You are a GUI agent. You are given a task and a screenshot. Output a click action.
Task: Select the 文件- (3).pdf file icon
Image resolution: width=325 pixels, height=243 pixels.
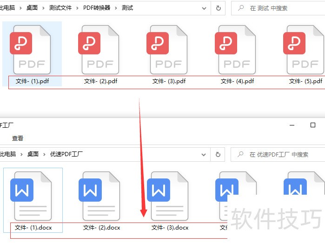pos(167,50)
